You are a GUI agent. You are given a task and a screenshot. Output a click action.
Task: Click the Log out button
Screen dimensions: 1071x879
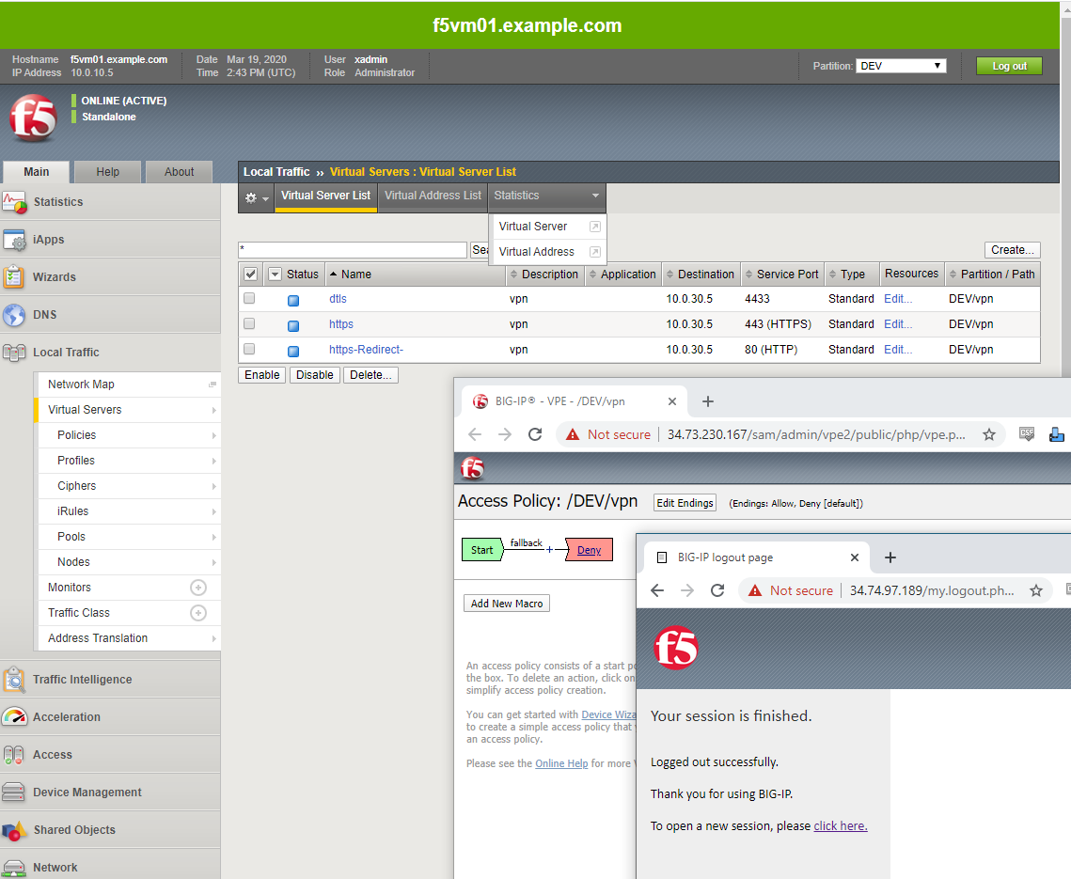pyautogui.click(x=1009, y=66)
